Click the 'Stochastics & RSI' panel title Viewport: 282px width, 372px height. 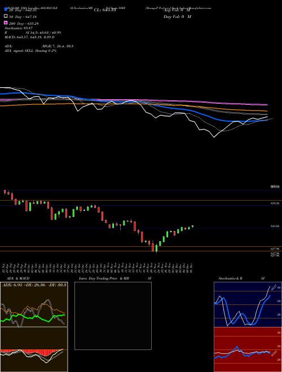click(241, 278)
